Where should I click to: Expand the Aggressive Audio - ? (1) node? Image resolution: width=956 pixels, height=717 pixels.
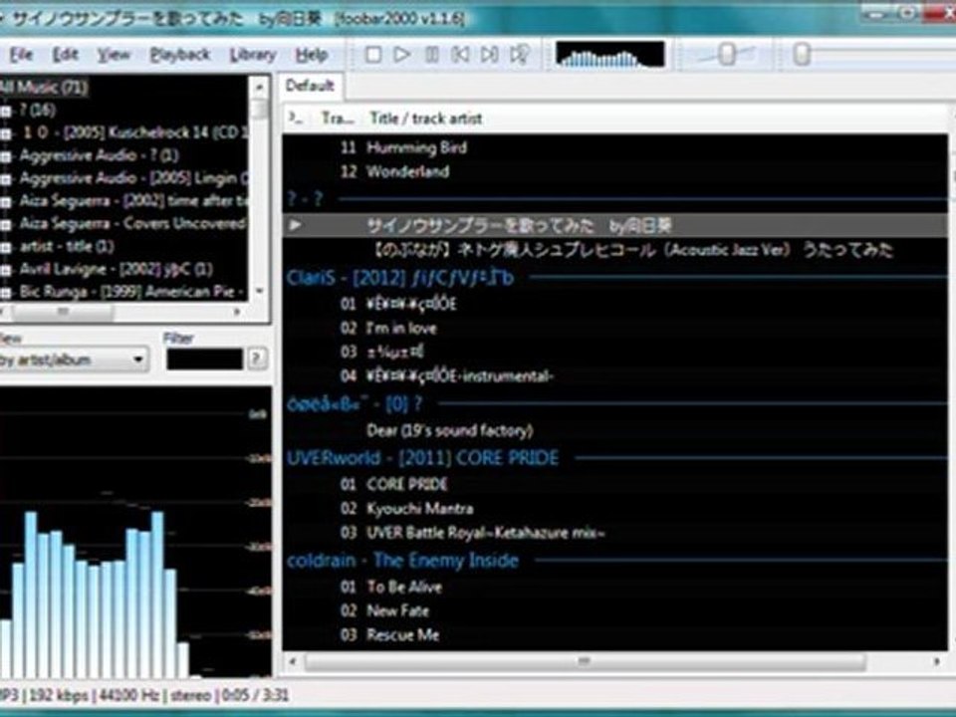[x=6, y=156]
